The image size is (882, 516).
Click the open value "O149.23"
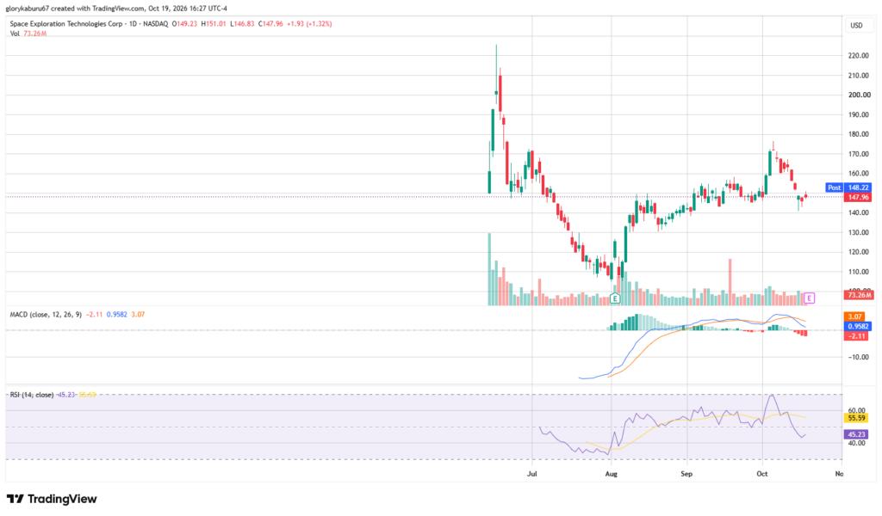[x=184, y=24]
